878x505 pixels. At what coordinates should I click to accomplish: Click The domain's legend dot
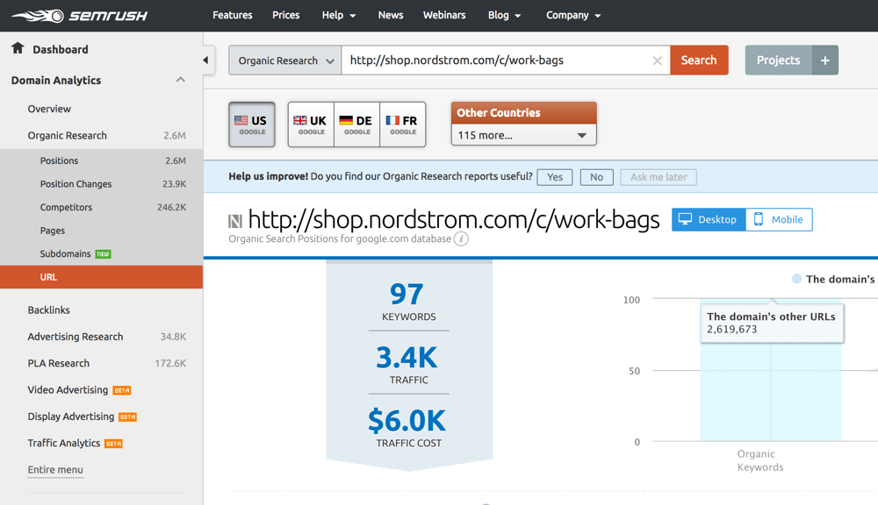(796, 279)
